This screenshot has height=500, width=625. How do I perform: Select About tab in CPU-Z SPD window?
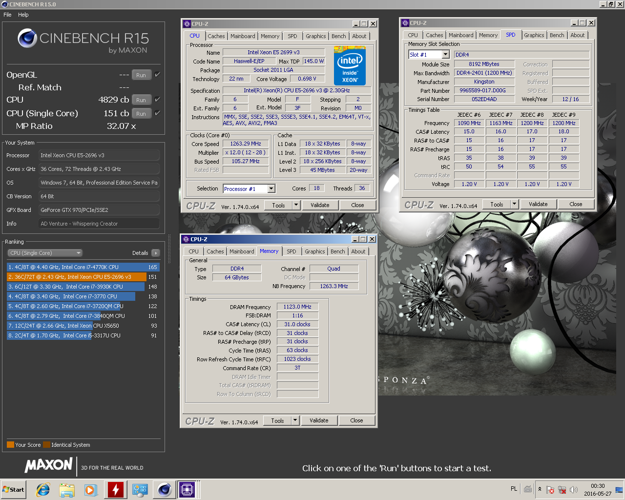578,35
